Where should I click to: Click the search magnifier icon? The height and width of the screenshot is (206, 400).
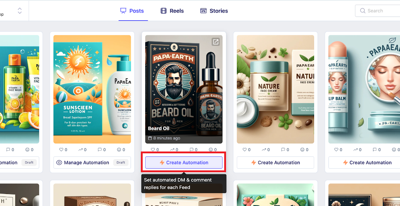click(x=363, y=11)
